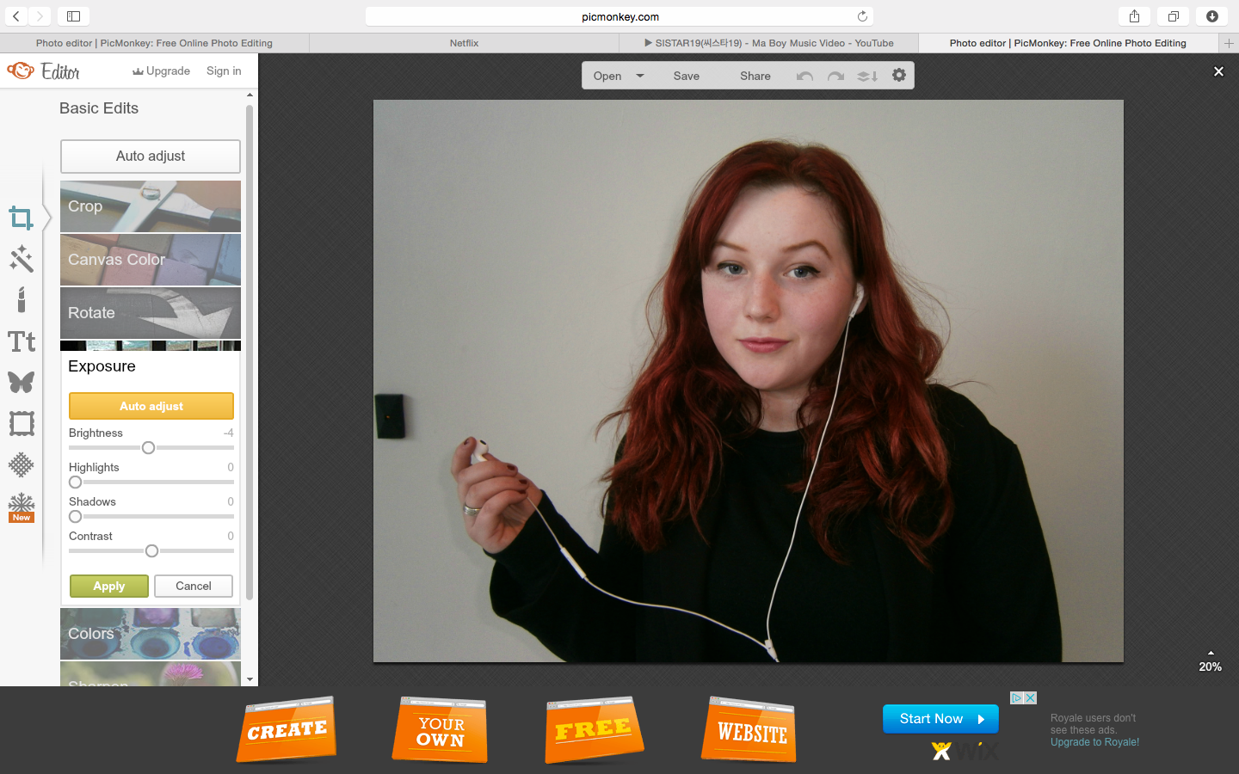1239x774 pixels.
Task: Go back with Safari's back arrow
Action: point(16,16)
